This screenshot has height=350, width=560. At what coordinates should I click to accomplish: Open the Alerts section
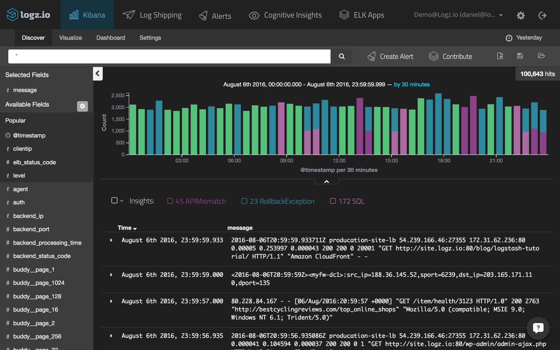coord(215,15)
